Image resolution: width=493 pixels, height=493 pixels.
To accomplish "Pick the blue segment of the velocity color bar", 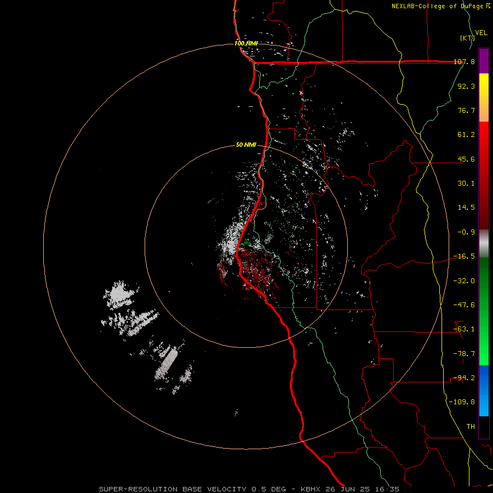I will pos(484,391).
